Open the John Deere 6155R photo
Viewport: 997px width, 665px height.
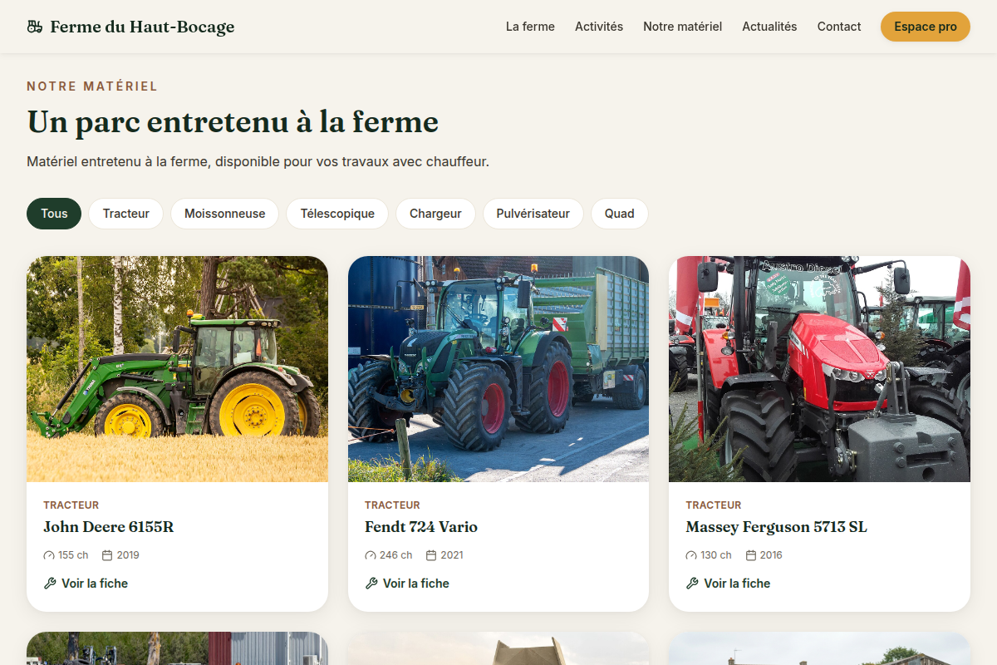click(177, 369)
